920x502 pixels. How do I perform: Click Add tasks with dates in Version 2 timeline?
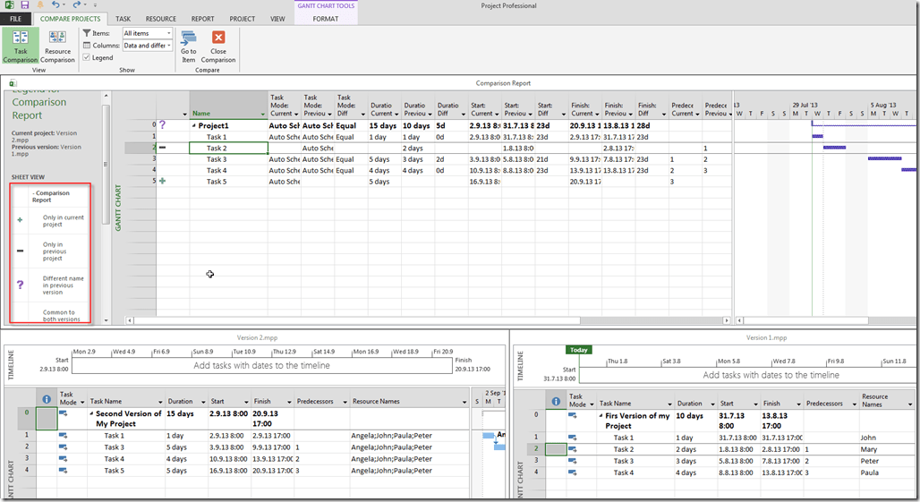click(261, 365)
